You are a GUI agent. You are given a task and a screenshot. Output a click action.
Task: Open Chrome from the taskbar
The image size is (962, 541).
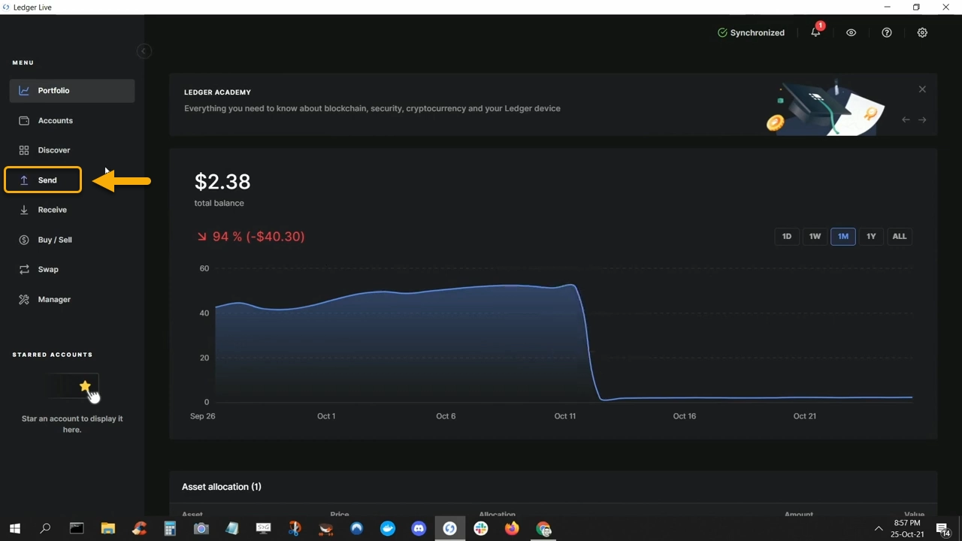click(x=543, y=529)
